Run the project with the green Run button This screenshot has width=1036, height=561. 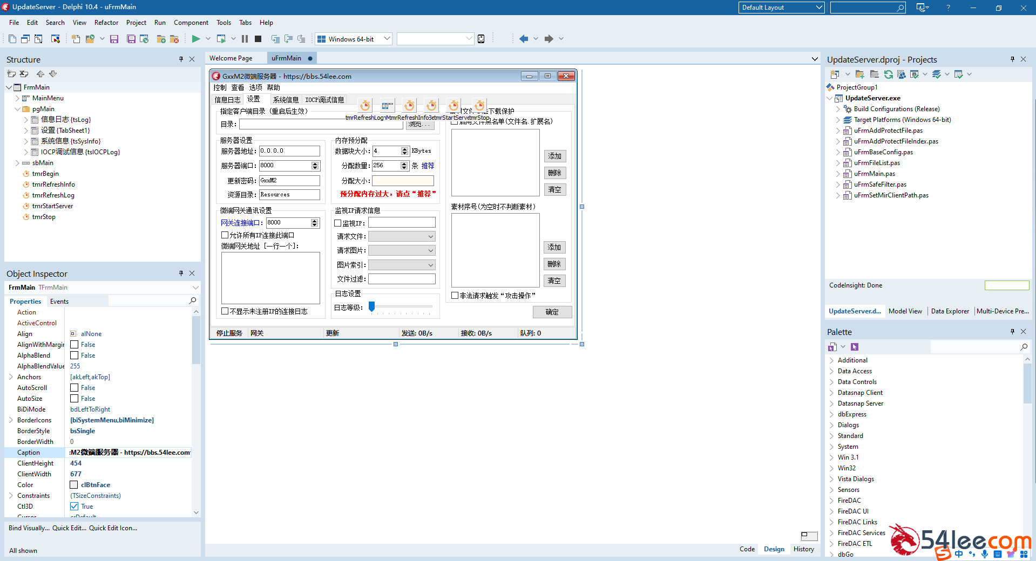196,39
